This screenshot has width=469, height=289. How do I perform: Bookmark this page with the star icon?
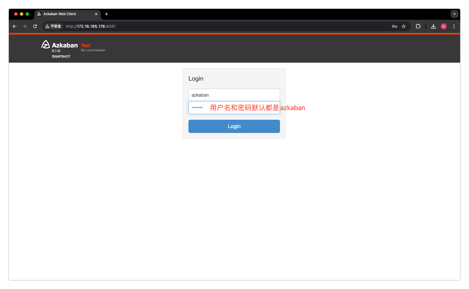coord(404,26)
